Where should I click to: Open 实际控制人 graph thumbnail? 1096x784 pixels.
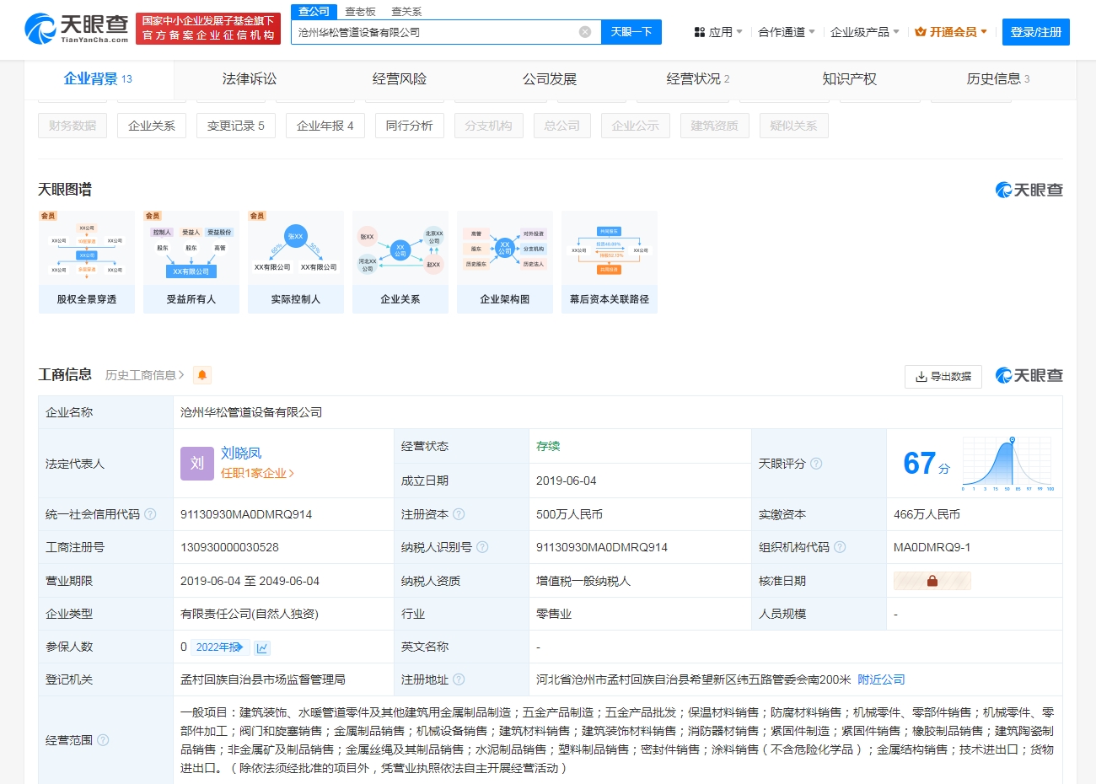click(296, 262)
